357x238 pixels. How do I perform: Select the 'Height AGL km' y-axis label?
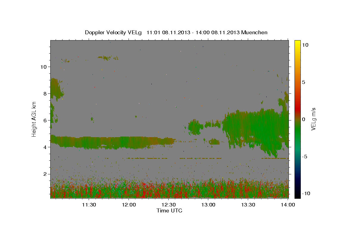pos(34,119)
